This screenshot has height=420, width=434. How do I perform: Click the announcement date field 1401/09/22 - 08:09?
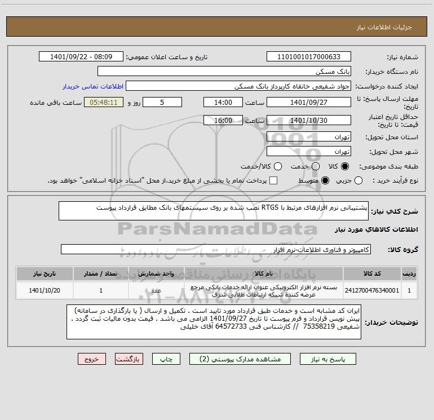81,57
